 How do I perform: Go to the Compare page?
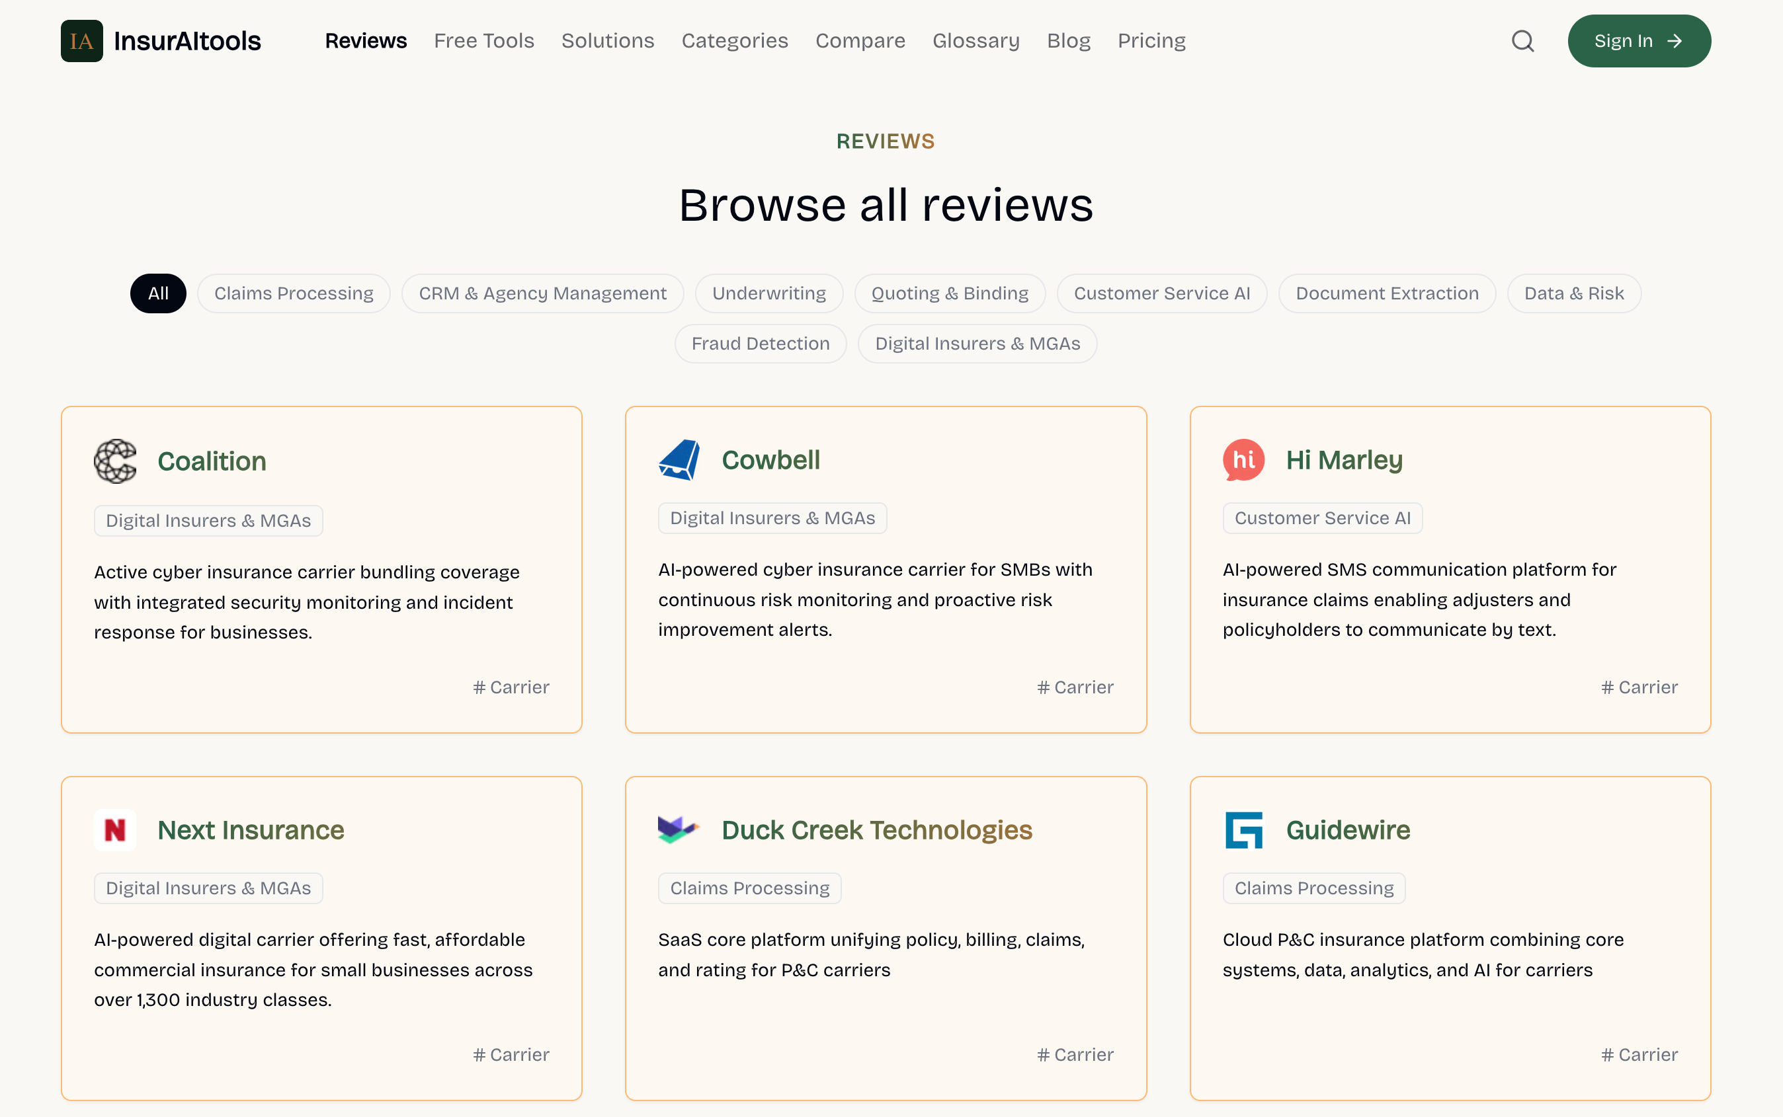pos(860,40)
